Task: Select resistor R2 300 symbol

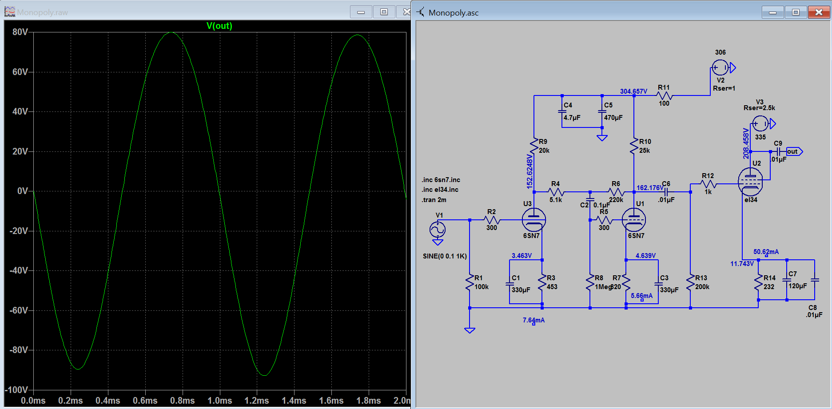Action: [x=491, y=220]
